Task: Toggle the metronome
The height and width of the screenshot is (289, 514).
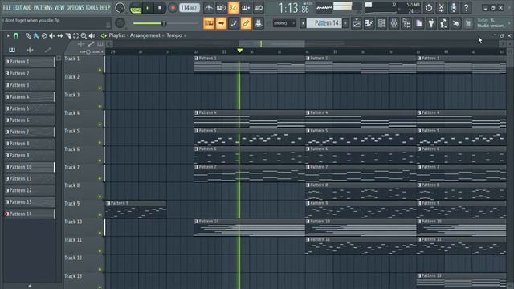Action: pyautogui.click(x=209, y=8)
